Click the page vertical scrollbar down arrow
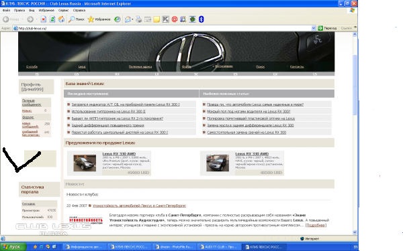Image resolution: width=403 pixels, height=251 pixels. 355,232
